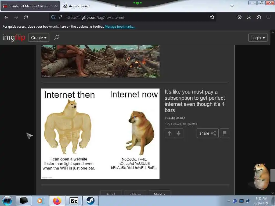Open the Firefox hamburger menu
Screen dimensions: 275x206
(x=269, y=17)
